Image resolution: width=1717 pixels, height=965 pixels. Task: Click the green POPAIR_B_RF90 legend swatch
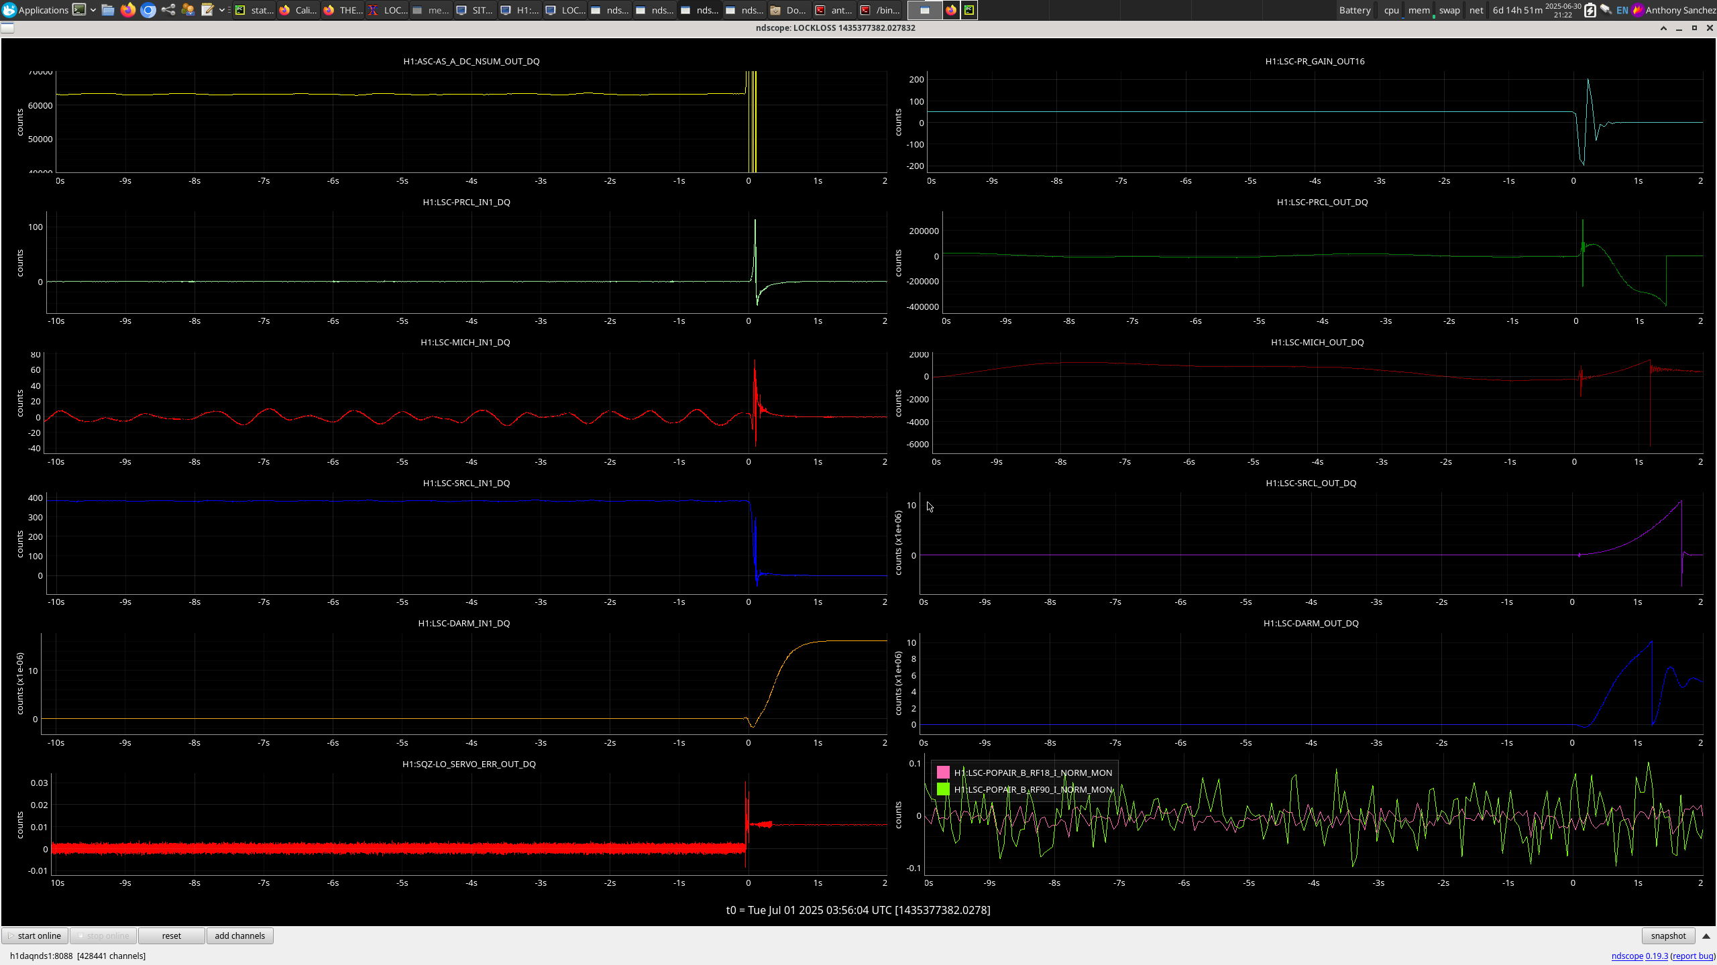point(943,789)
